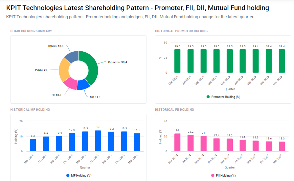This screenshot has width=294, height=181.
Task: Click the 'Others: 13.3' donut label
Action: tap(56, 46)
